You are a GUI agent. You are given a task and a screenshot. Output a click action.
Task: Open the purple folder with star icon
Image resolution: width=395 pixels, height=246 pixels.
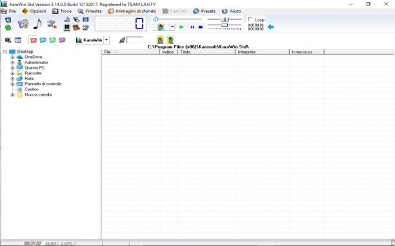coord(23,24)
